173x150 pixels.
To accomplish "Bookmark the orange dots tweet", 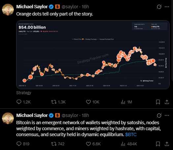I will 158,102.
